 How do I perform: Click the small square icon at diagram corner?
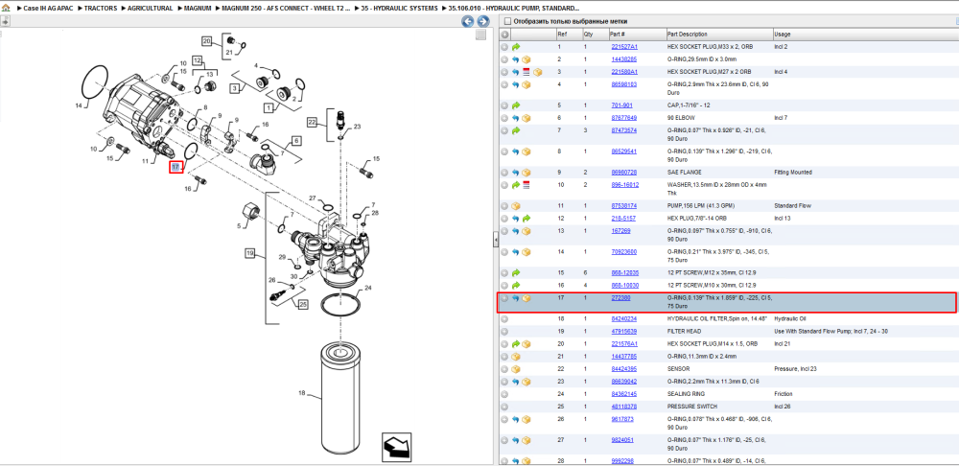pos(480,35)
